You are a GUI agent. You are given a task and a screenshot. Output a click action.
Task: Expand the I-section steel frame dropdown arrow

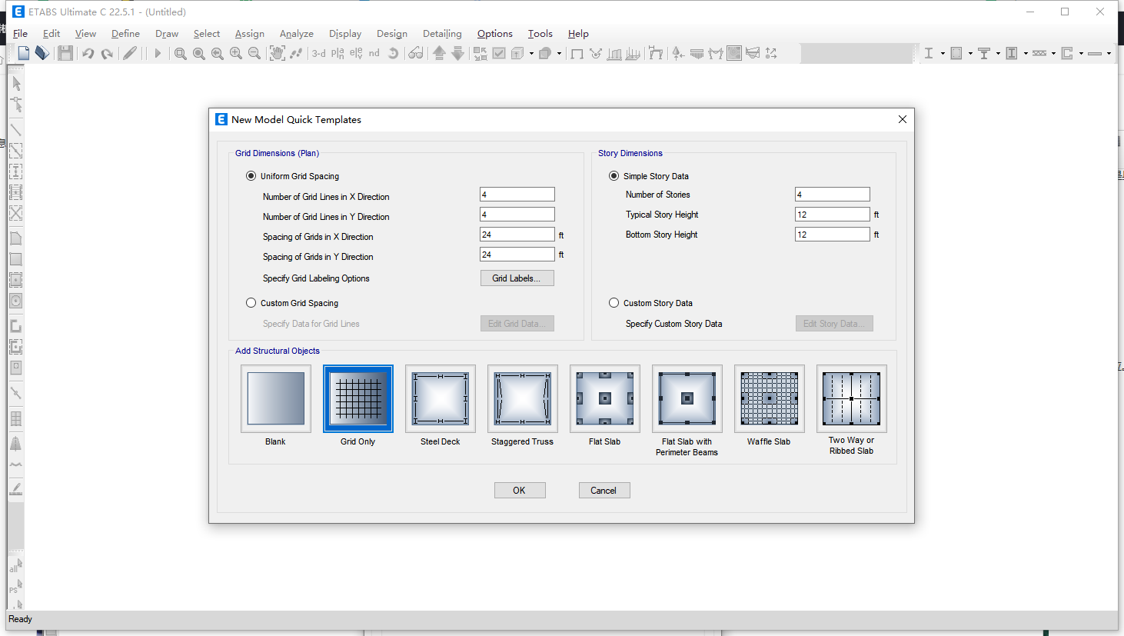pos(943,53)
